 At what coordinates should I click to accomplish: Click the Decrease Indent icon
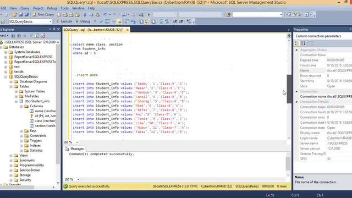click(x=175, y=21)
